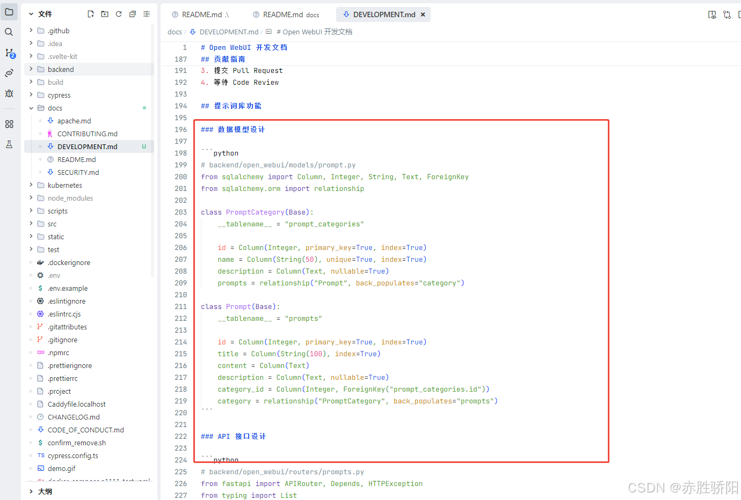Screen dimensions: 741x500
Task: Open file explorer filter settings
Action: pos(147,14)
